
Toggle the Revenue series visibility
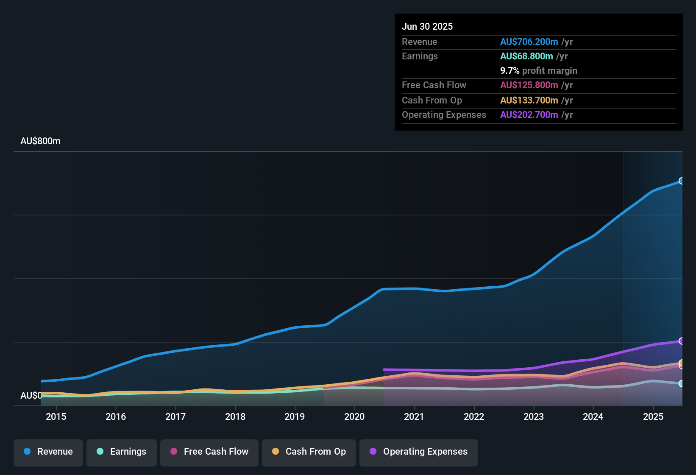click(48, 452)
